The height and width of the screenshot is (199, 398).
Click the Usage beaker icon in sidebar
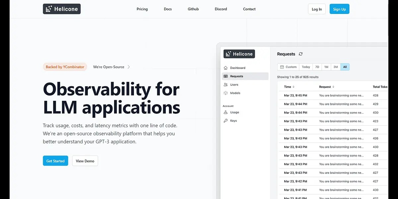(x=226, y=112)
